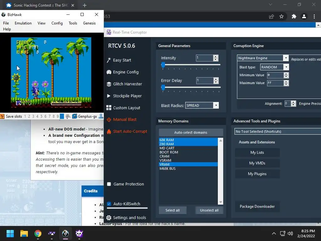The image size is (321, 241).
Task: Open Chrome profile avatar menu
Action: 304,16
